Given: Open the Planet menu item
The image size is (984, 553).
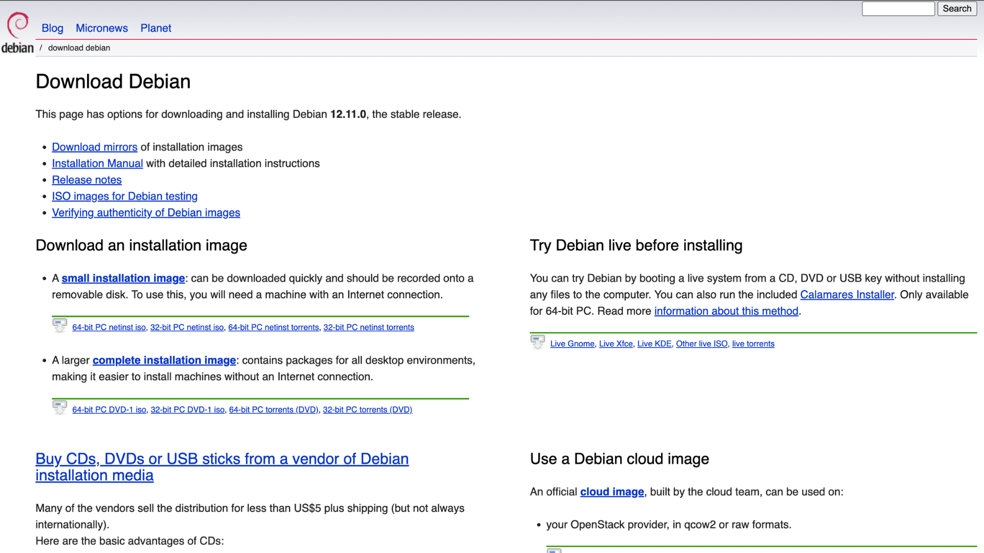Looking at the screenshot, I should [x=156, y=28].
